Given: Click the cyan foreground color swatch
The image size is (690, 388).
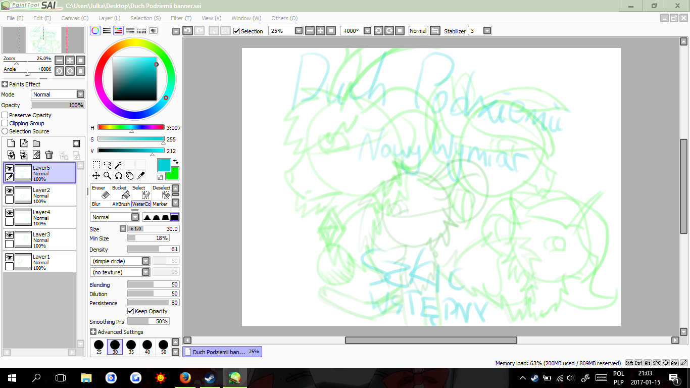Looking at the screenshot, I should pos(164,165).
